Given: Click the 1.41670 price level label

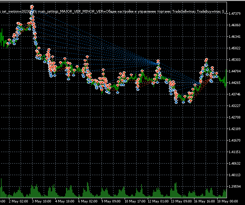Looking at the screenshot, I should coord(235,141).
